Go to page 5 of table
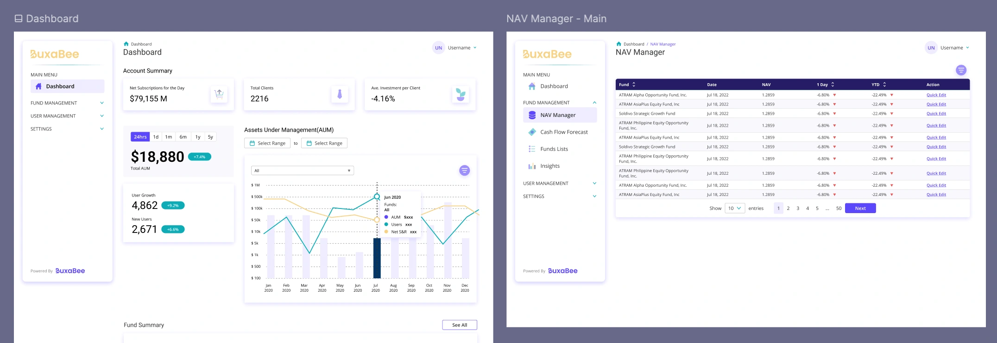Image resolution: width=997 pixels, height=343 pixels. pyautogui.click(x=817, y=208)
